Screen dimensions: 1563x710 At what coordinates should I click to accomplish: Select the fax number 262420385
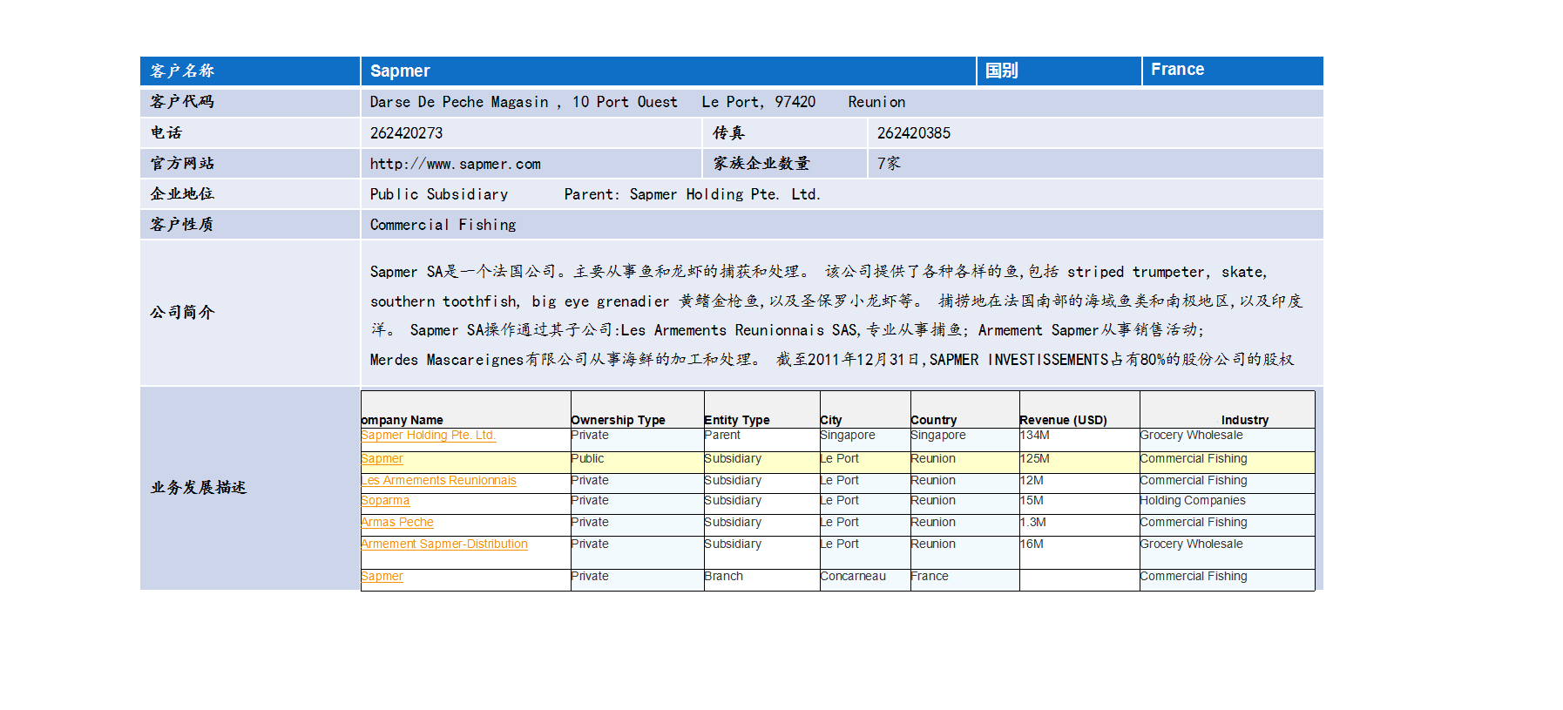pyautogui.click(x=914, y=133)
